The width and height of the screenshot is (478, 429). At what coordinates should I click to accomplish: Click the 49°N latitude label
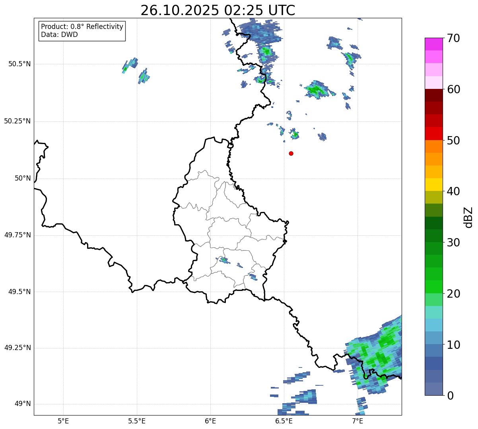pyautogui.click(x=23, y=404)
